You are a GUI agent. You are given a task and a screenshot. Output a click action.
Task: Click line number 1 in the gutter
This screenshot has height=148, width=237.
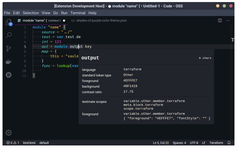(25, 27)
